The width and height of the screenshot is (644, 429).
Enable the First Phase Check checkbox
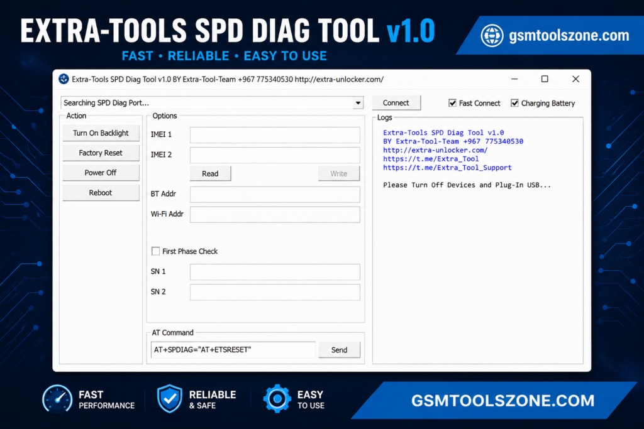coord(156,251)
